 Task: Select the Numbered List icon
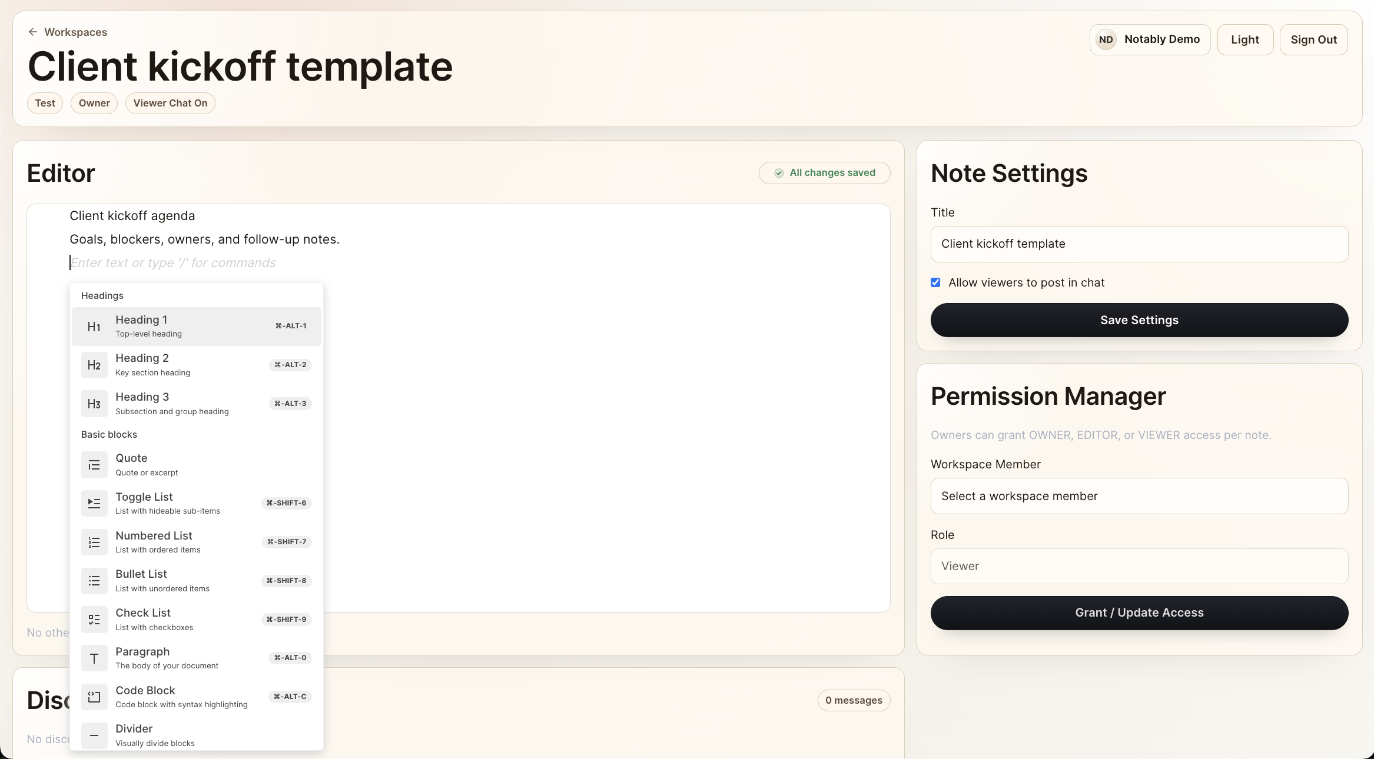94,542
